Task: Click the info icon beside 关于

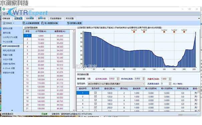Action: [x=4, y=14]
